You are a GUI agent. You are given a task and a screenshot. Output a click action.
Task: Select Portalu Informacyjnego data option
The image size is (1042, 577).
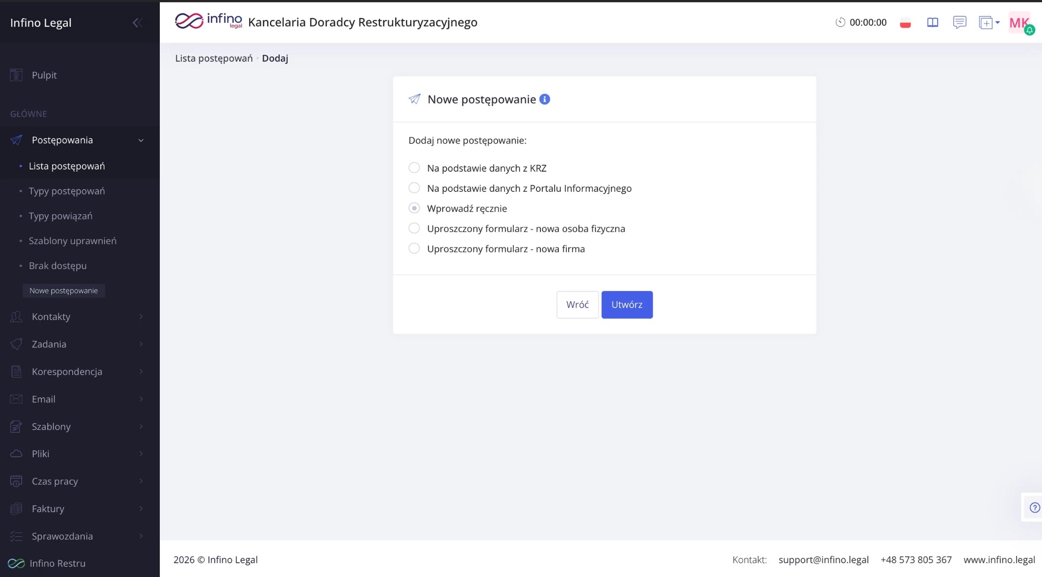click(414, 188)
